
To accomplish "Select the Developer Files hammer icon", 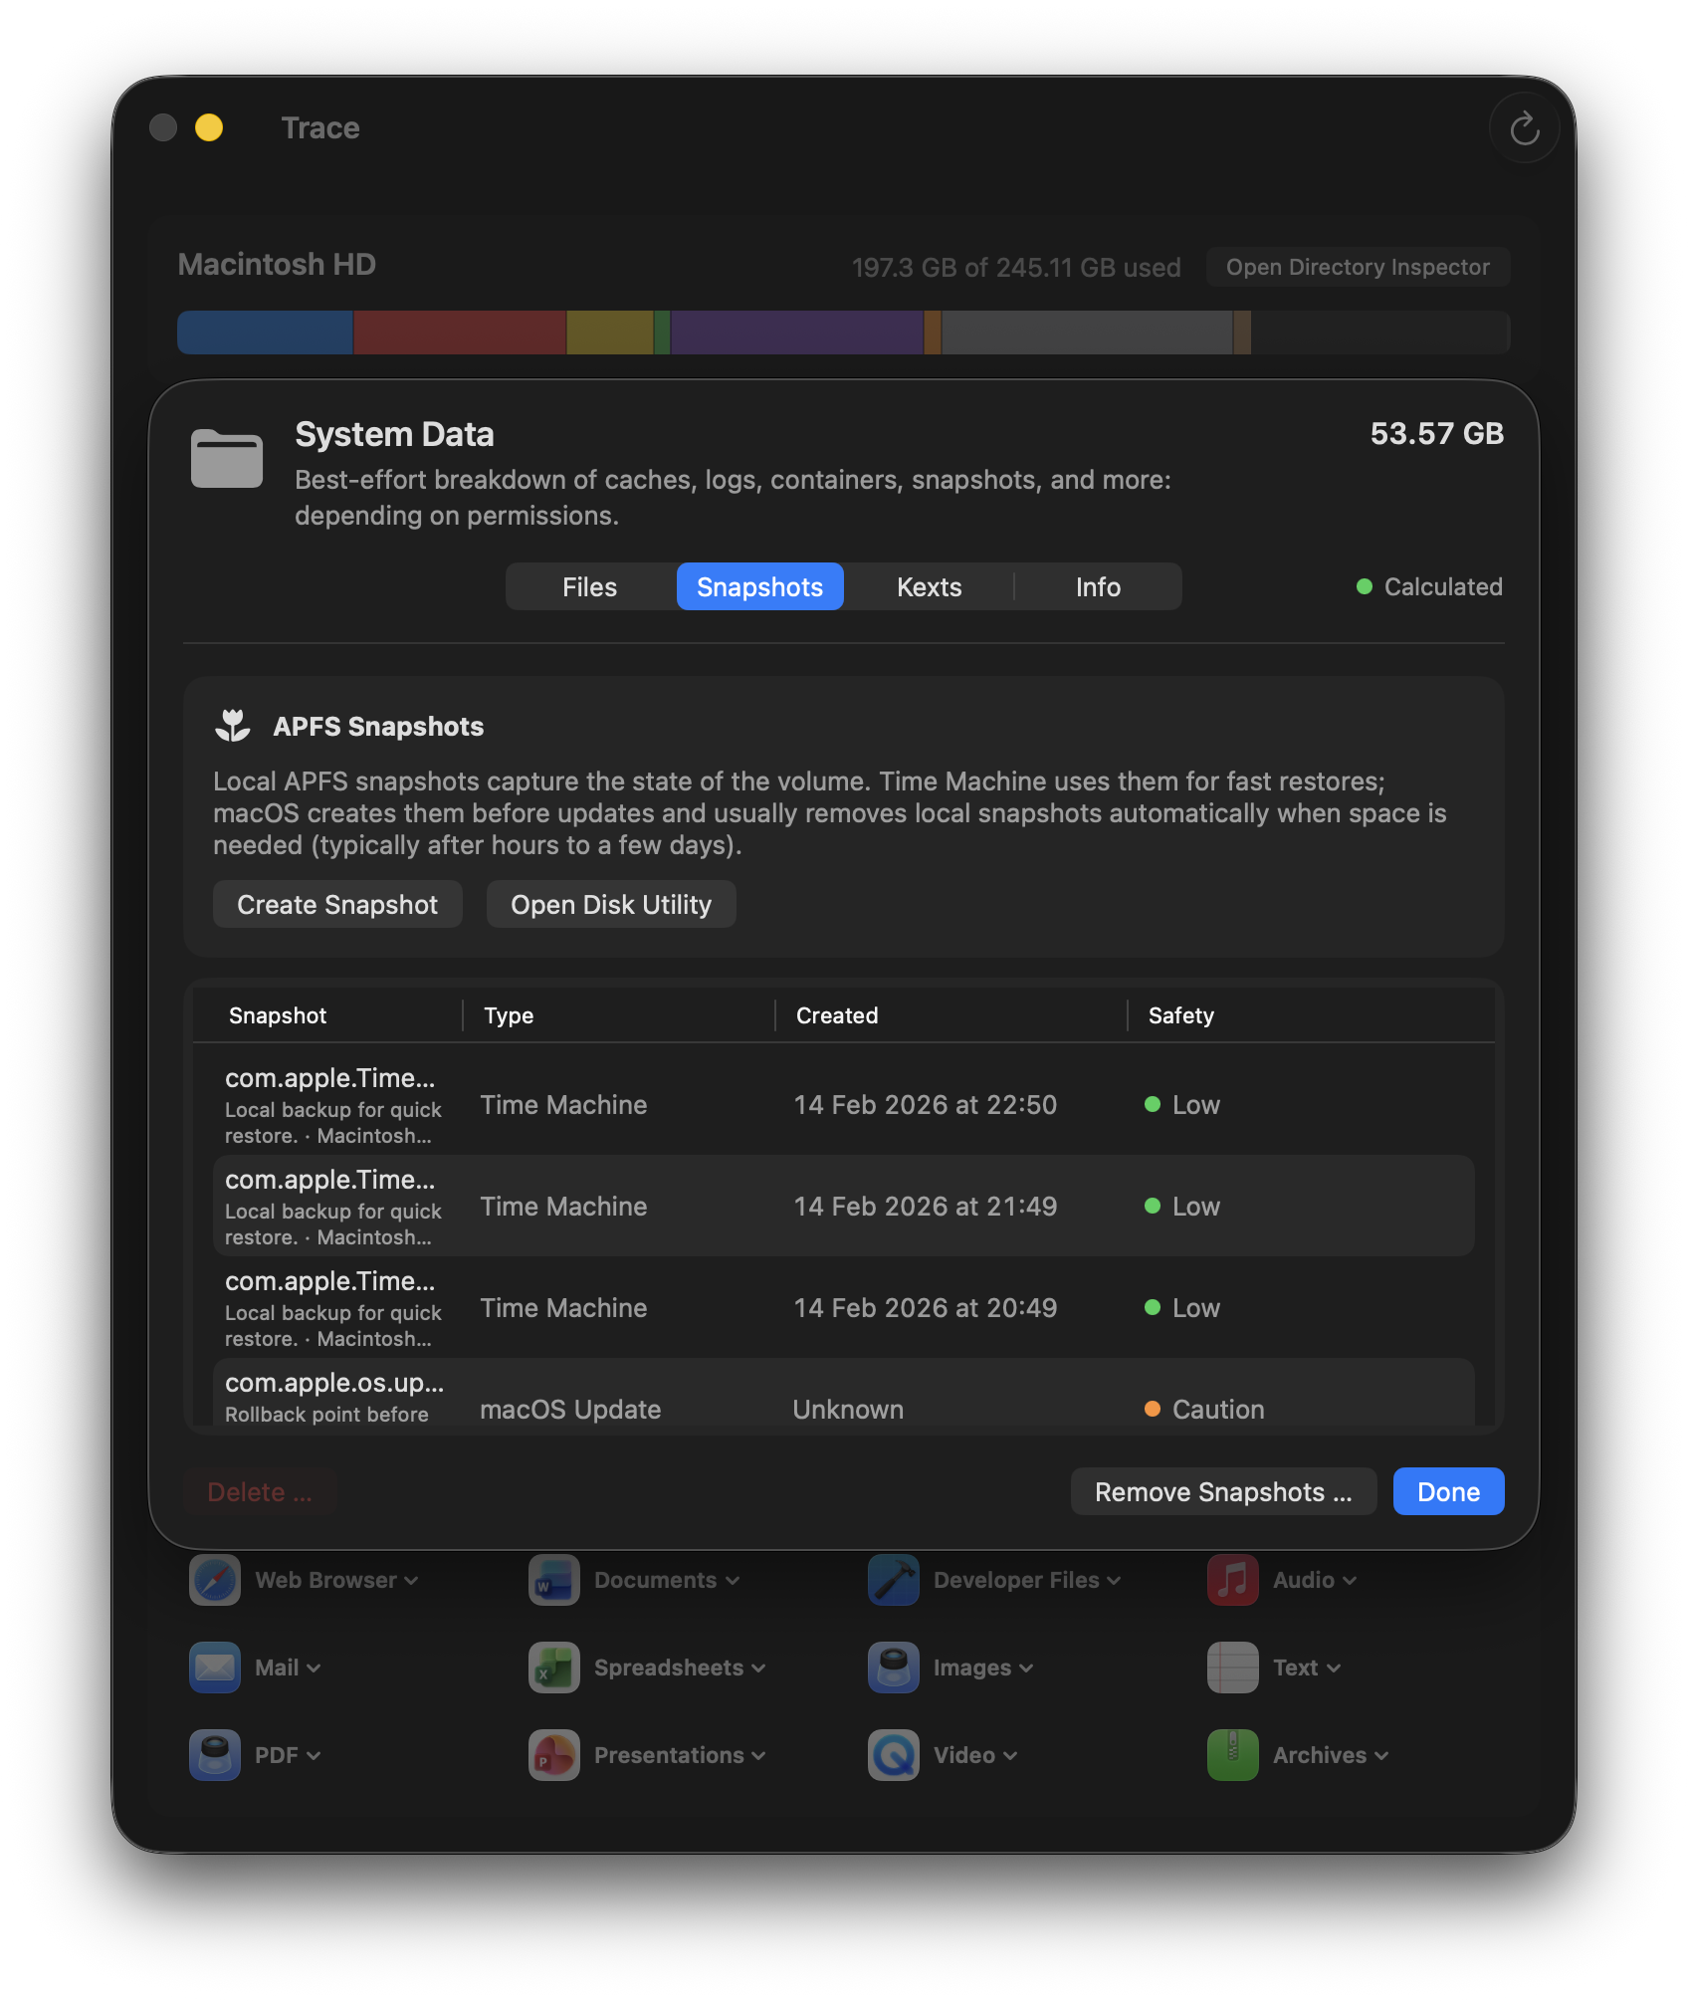I will pyautogui.click(x=893, y=1580).
